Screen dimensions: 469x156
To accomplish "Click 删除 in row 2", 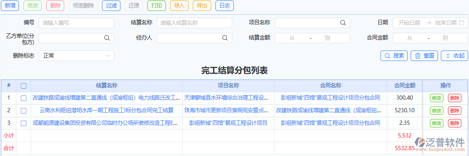I will (455, 111).
